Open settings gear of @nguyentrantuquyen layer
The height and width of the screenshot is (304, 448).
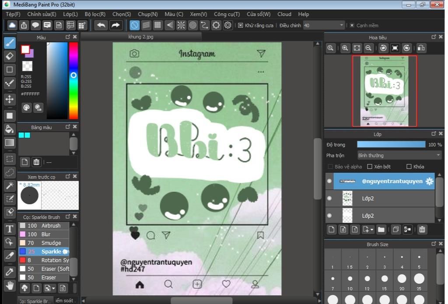point(430,181)
